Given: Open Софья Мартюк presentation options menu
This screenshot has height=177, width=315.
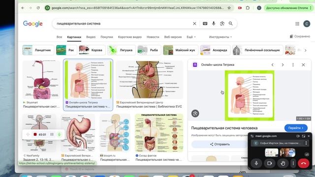Looking at the screenshot, I should click(x=306, y=143).
